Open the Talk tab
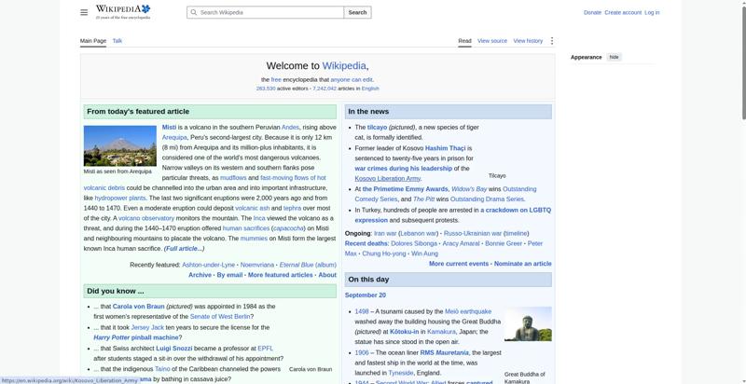This screenshot has height=384, width=746. click(x=117, y=41)
